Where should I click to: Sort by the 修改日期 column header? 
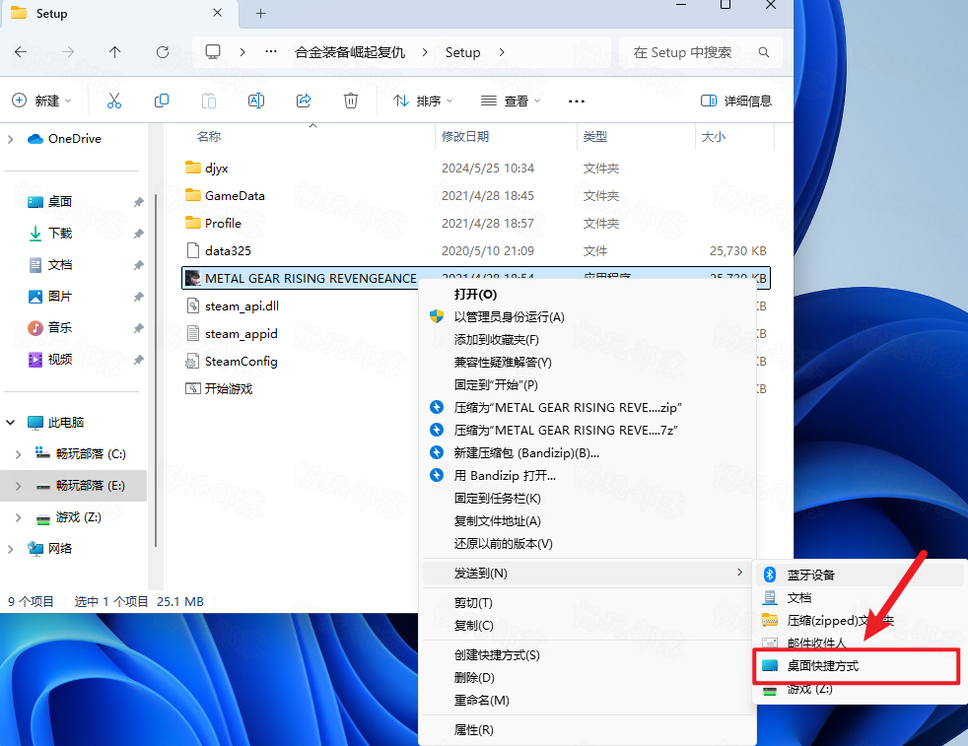pos(465,137)
